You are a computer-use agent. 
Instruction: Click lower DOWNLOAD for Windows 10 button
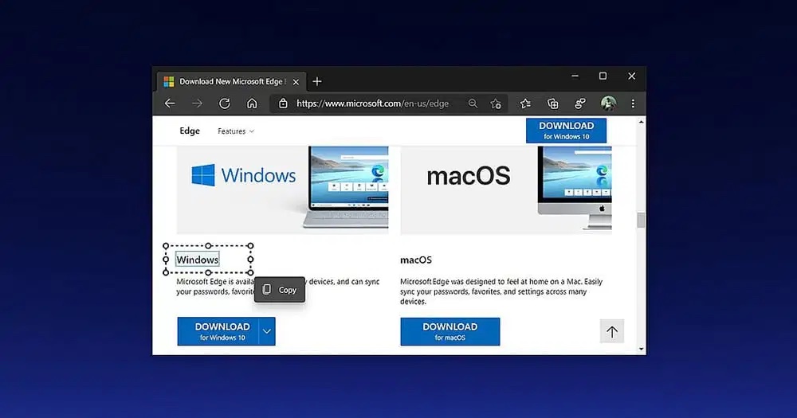(x=218, y=331)
